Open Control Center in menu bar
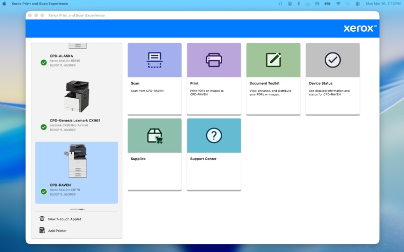The image size is (404, 252). tap(358, 4)
